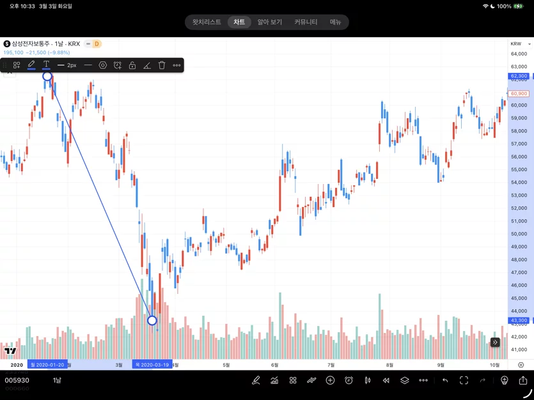Start bar replay with the rewind icon
This screenshot has width=534, height=400.
[x=386, y=380]
